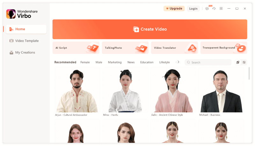This screenshot has width=255, height=146.
Task: Select Jialin Ancient Chinese Style avatar
Action: point(173,90)
